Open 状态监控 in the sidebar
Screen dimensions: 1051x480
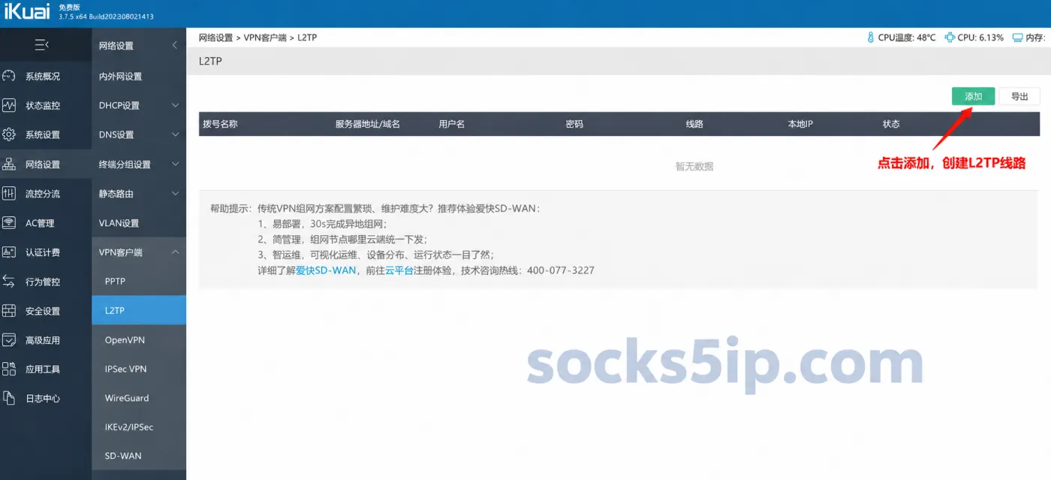tap(43, 105)
